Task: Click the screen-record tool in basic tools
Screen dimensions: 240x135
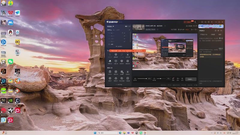Action: (122, 72)
